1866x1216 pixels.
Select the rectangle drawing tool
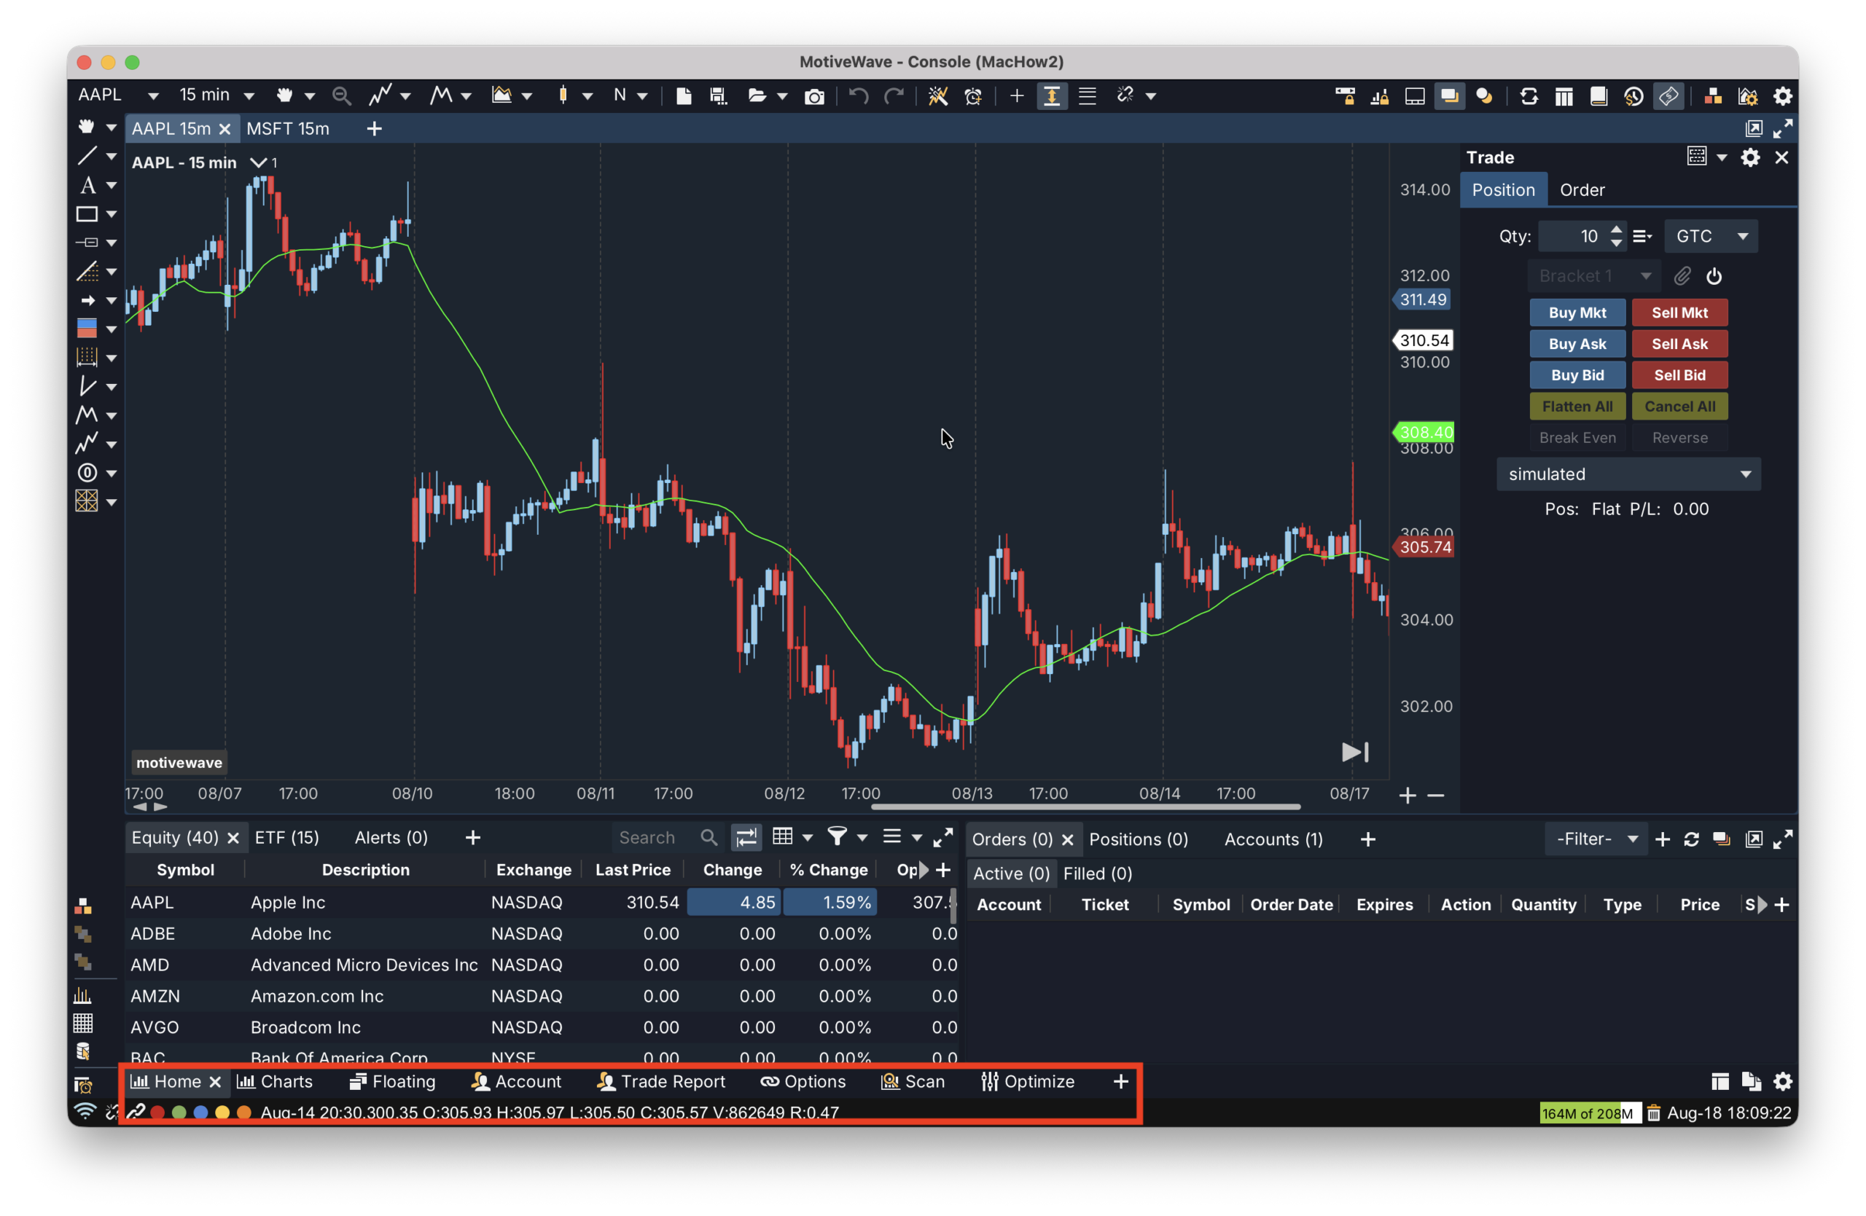[87, 214]
